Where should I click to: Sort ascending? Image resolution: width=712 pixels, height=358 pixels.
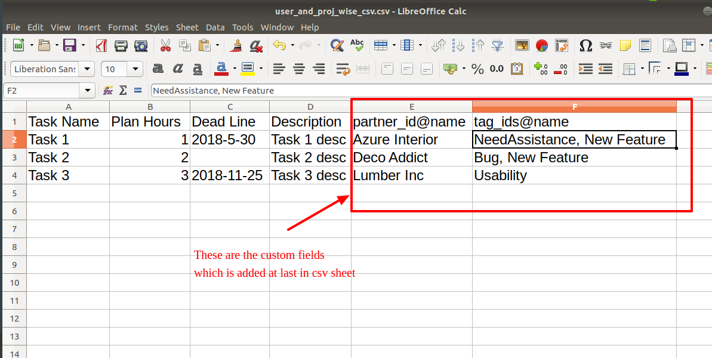458,45
